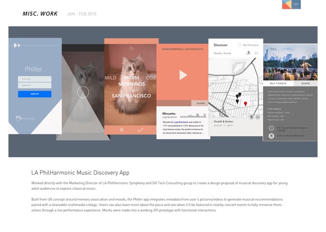Click the LA PhilHarmonic Music Discovery App heading
326x232 pixels.
[x=80, y=173]
